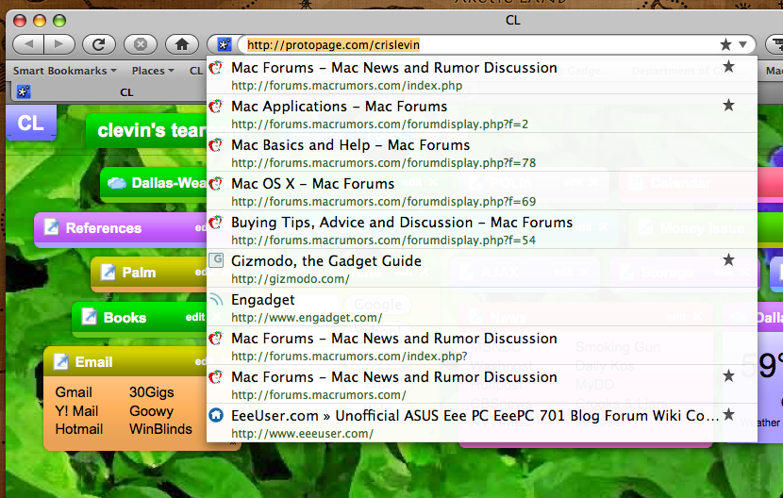Choose the Engadget suggestion

pyautogui.click(x=482, y=307)
